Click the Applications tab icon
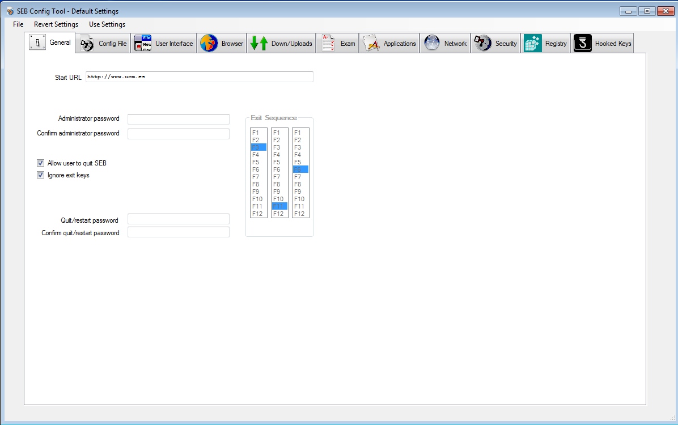The width and height of the screenshot is (678, 425). click(x=371, y=44)
